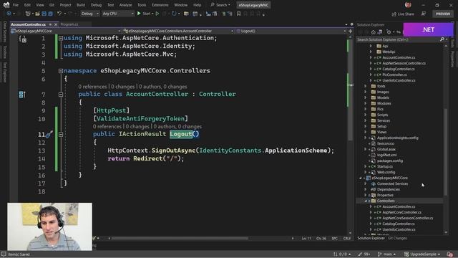Screen dimensions: 458x258
Task: Click the PREVIEW button
Action: [443, 14]
